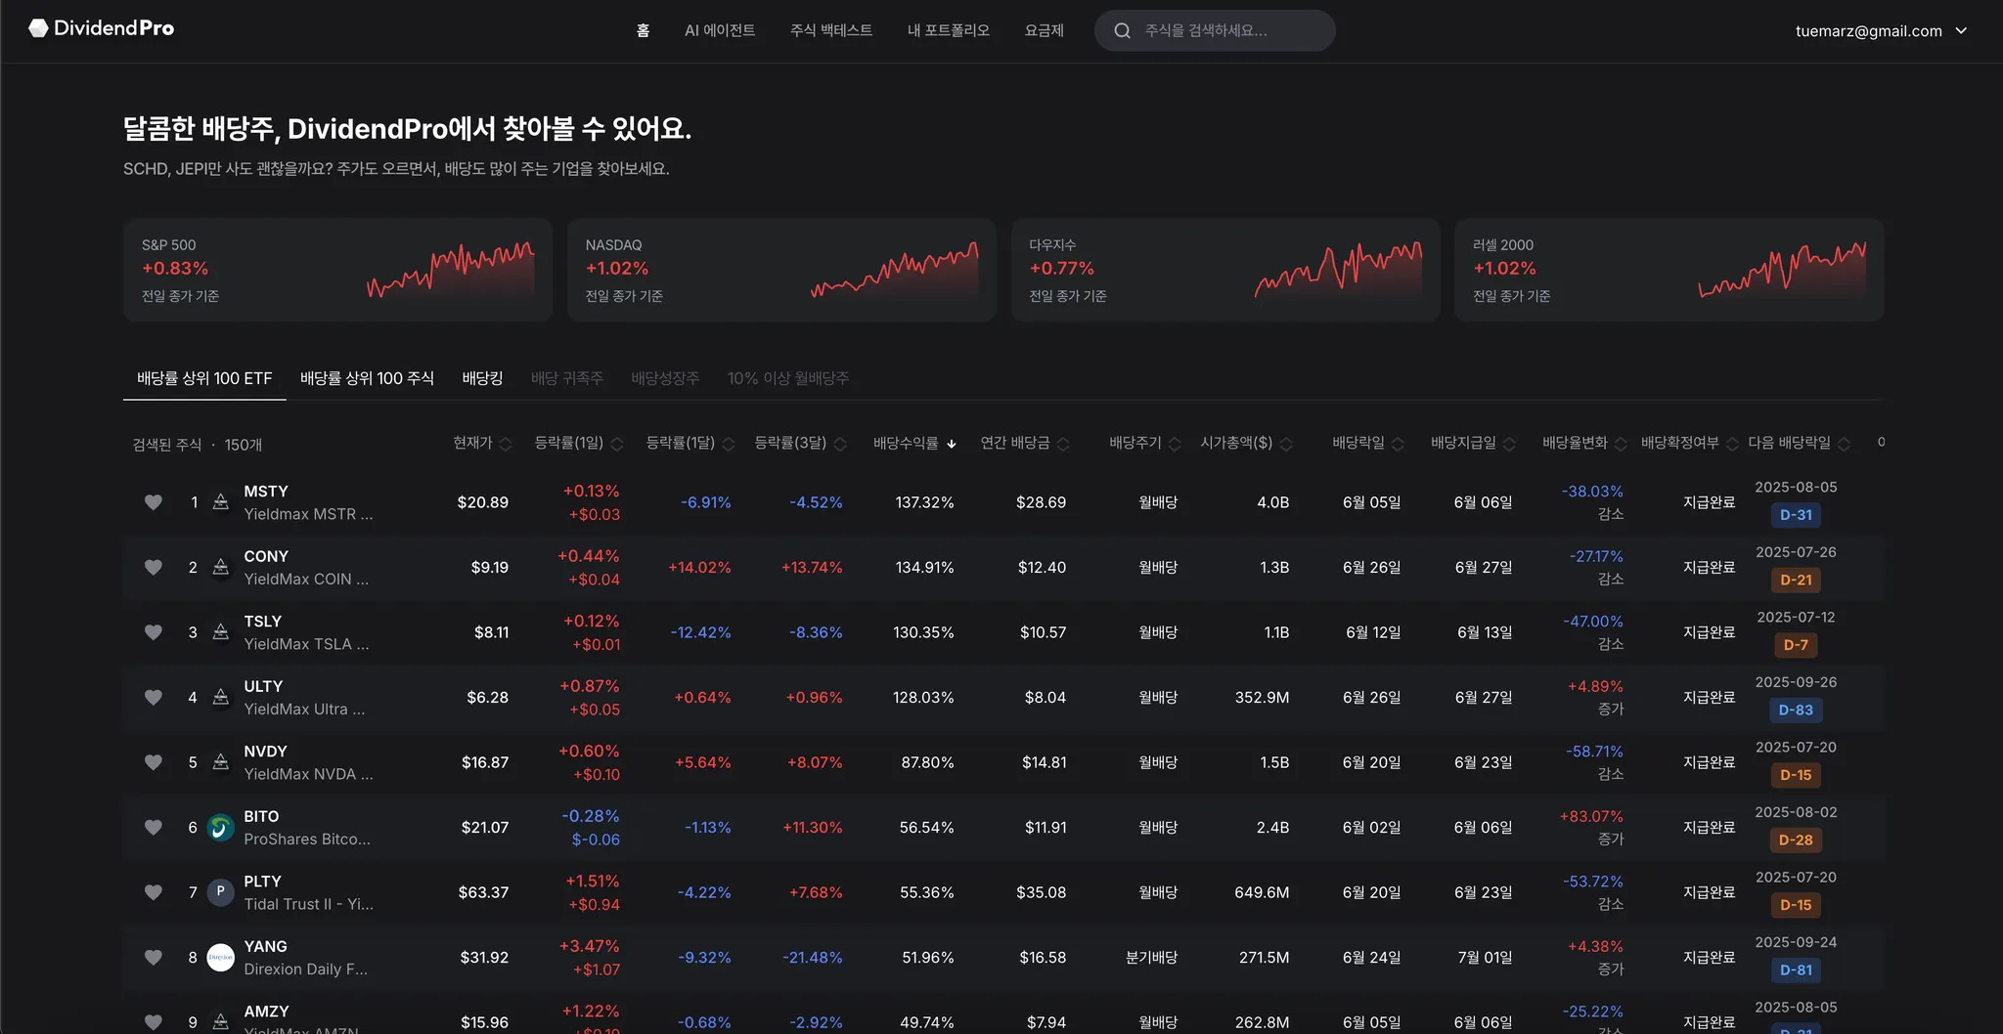
Task: Sort by 등락률(1달) using its sort arrows
Action: [729, 444]
